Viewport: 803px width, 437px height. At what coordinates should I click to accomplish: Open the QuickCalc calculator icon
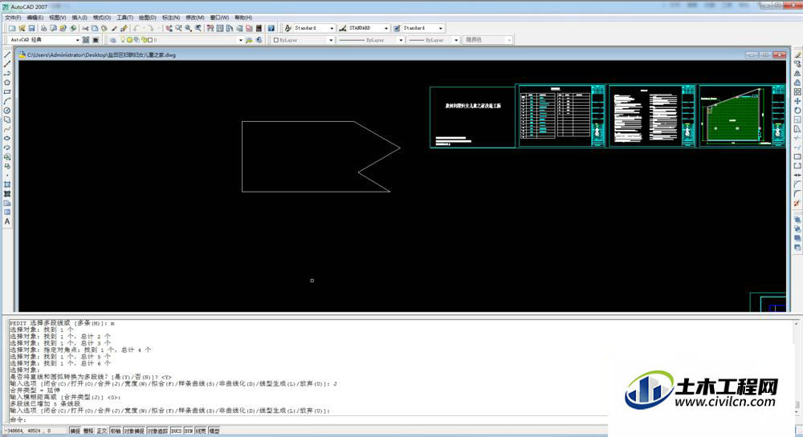tap(259, 28)
